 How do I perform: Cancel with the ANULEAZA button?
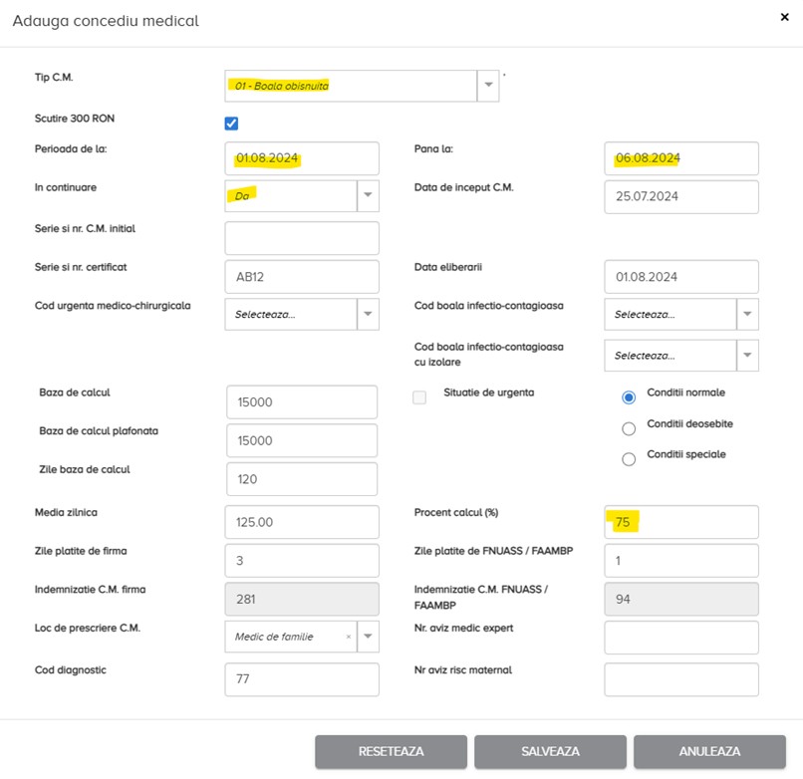[x=709, y=752]
